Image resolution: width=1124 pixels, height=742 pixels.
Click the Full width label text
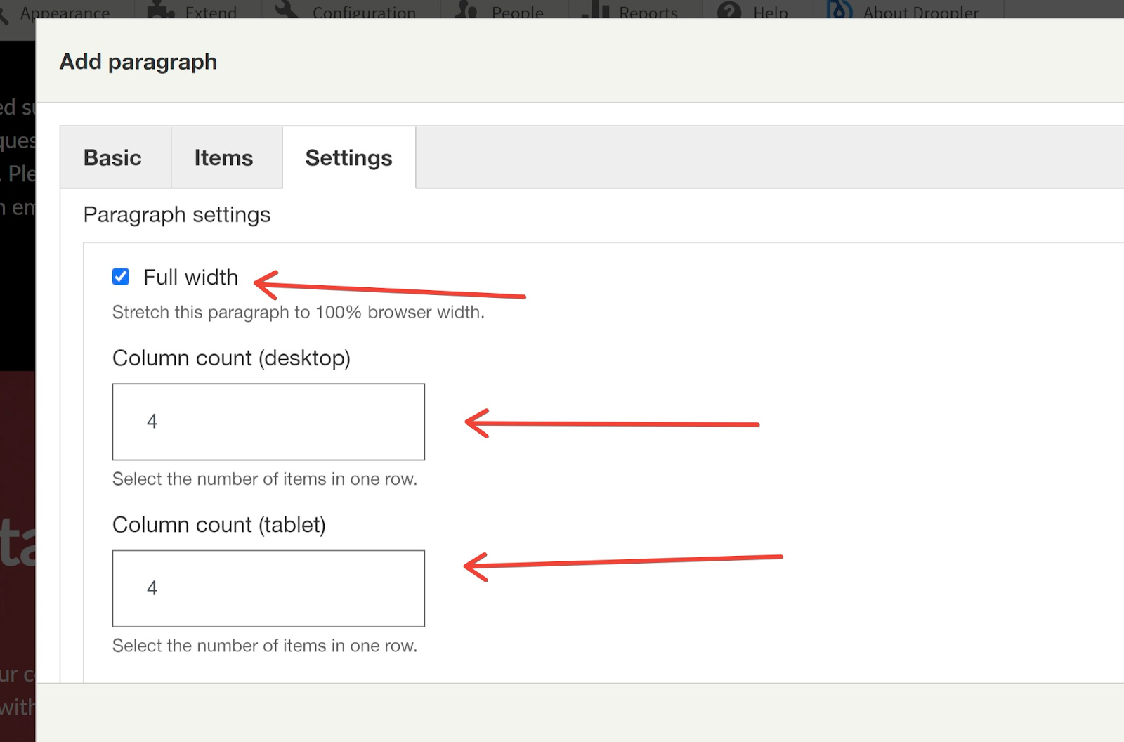[190, 278]
